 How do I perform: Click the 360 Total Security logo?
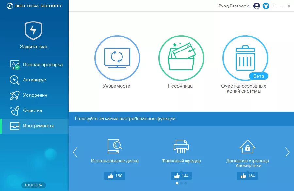click(34, 6)
